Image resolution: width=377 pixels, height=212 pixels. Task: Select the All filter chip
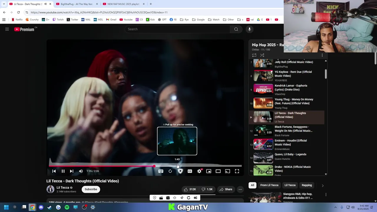coord(252,185)
